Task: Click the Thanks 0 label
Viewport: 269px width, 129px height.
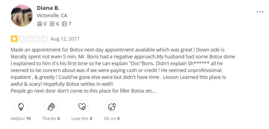Action: [x=51, y=118]
